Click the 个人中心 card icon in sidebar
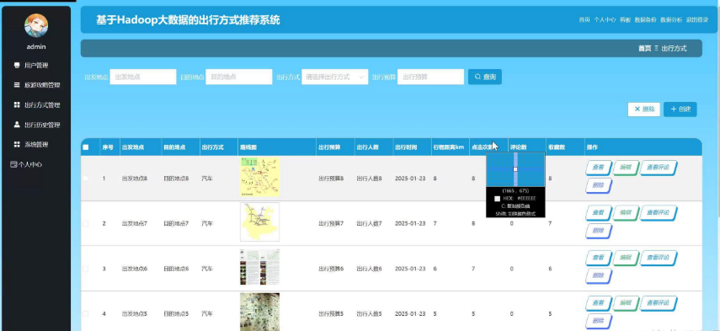Screen dimensions: 720x331 click(x=13, y=164)
